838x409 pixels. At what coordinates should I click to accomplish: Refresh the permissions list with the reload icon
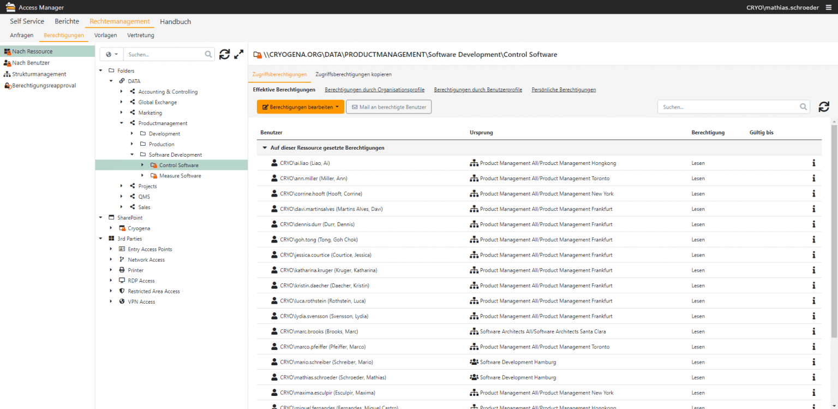(x=824, y=106)
